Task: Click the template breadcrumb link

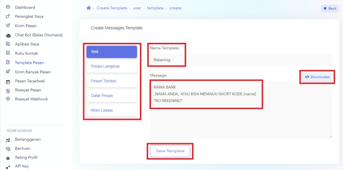Action: (x=155, y=8)
